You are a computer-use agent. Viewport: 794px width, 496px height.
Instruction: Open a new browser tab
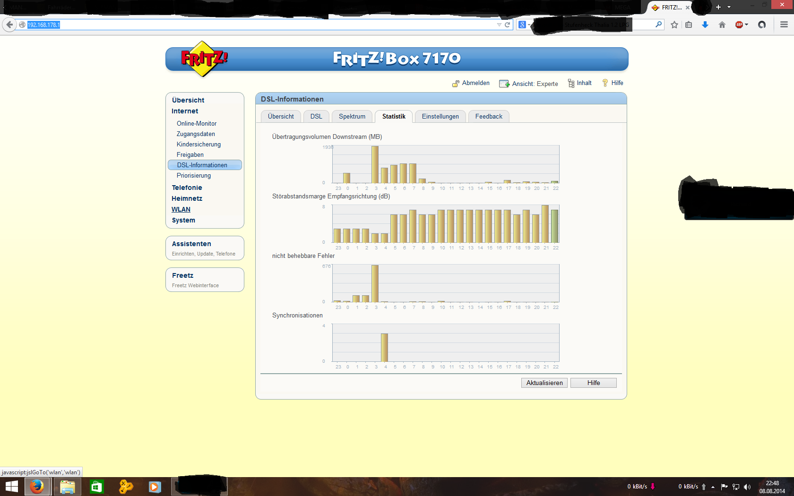(x=718, y=7)
